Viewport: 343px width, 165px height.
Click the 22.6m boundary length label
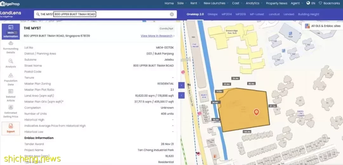pos(227,84)
